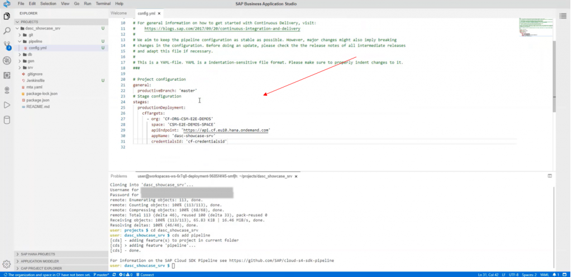
Task: Switch to the Problems panel tab
Action: [x=119, y=176]
